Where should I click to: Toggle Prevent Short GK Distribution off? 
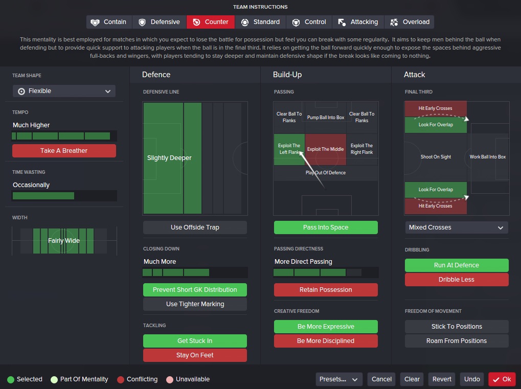point(195,290)
